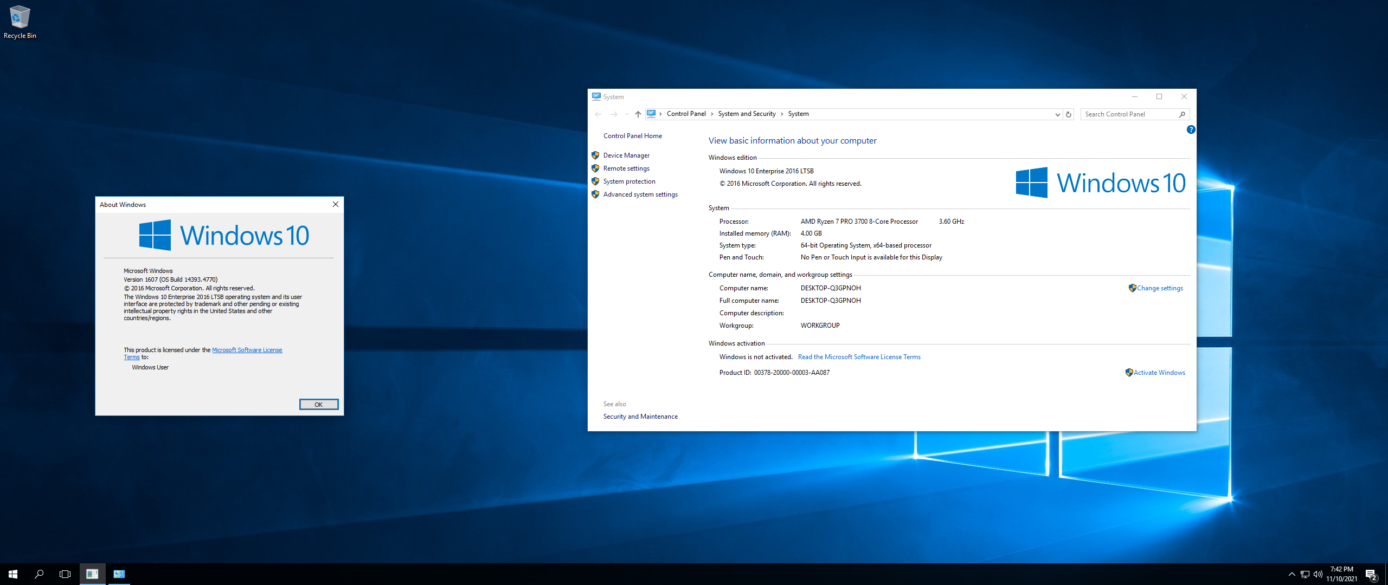This screenshot has width=1388, height=585.
Task: Open the volume speaker tray icon
Action: tap(1318, 574)
